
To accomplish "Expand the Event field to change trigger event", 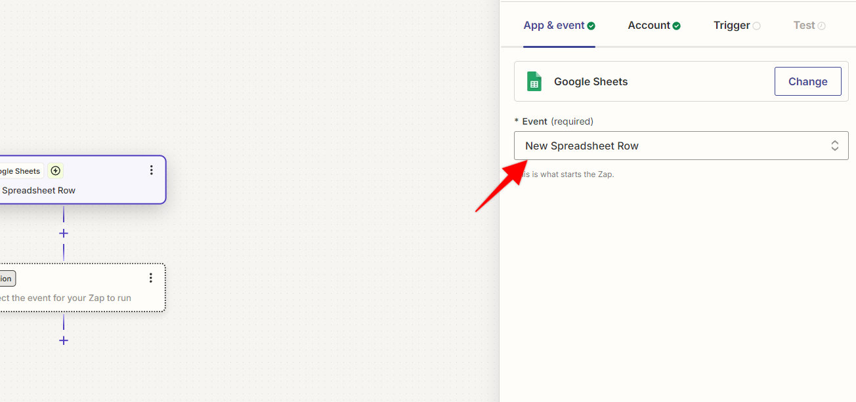I will (x=681, y=145).
